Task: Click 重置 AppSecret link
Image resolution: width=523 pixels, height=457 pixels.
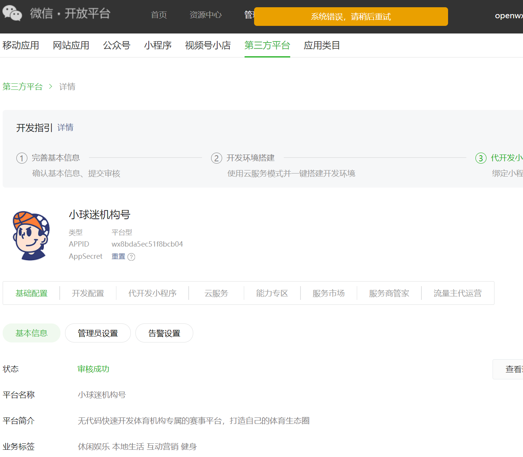Action: (x=118, y=256)
